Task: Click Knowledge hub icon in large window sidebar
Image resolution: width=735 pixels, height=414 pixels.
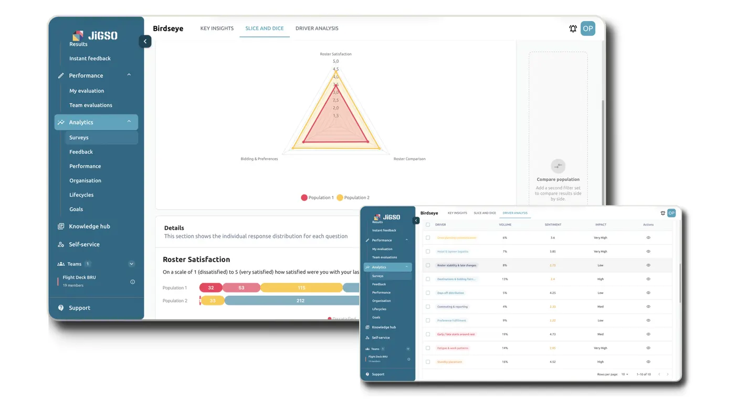Action: pyautogui.click(x=61, y=226)
